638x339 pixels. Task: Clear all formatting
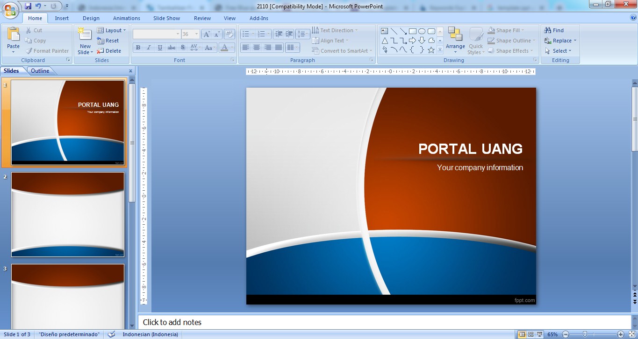(x=229, y=34)
